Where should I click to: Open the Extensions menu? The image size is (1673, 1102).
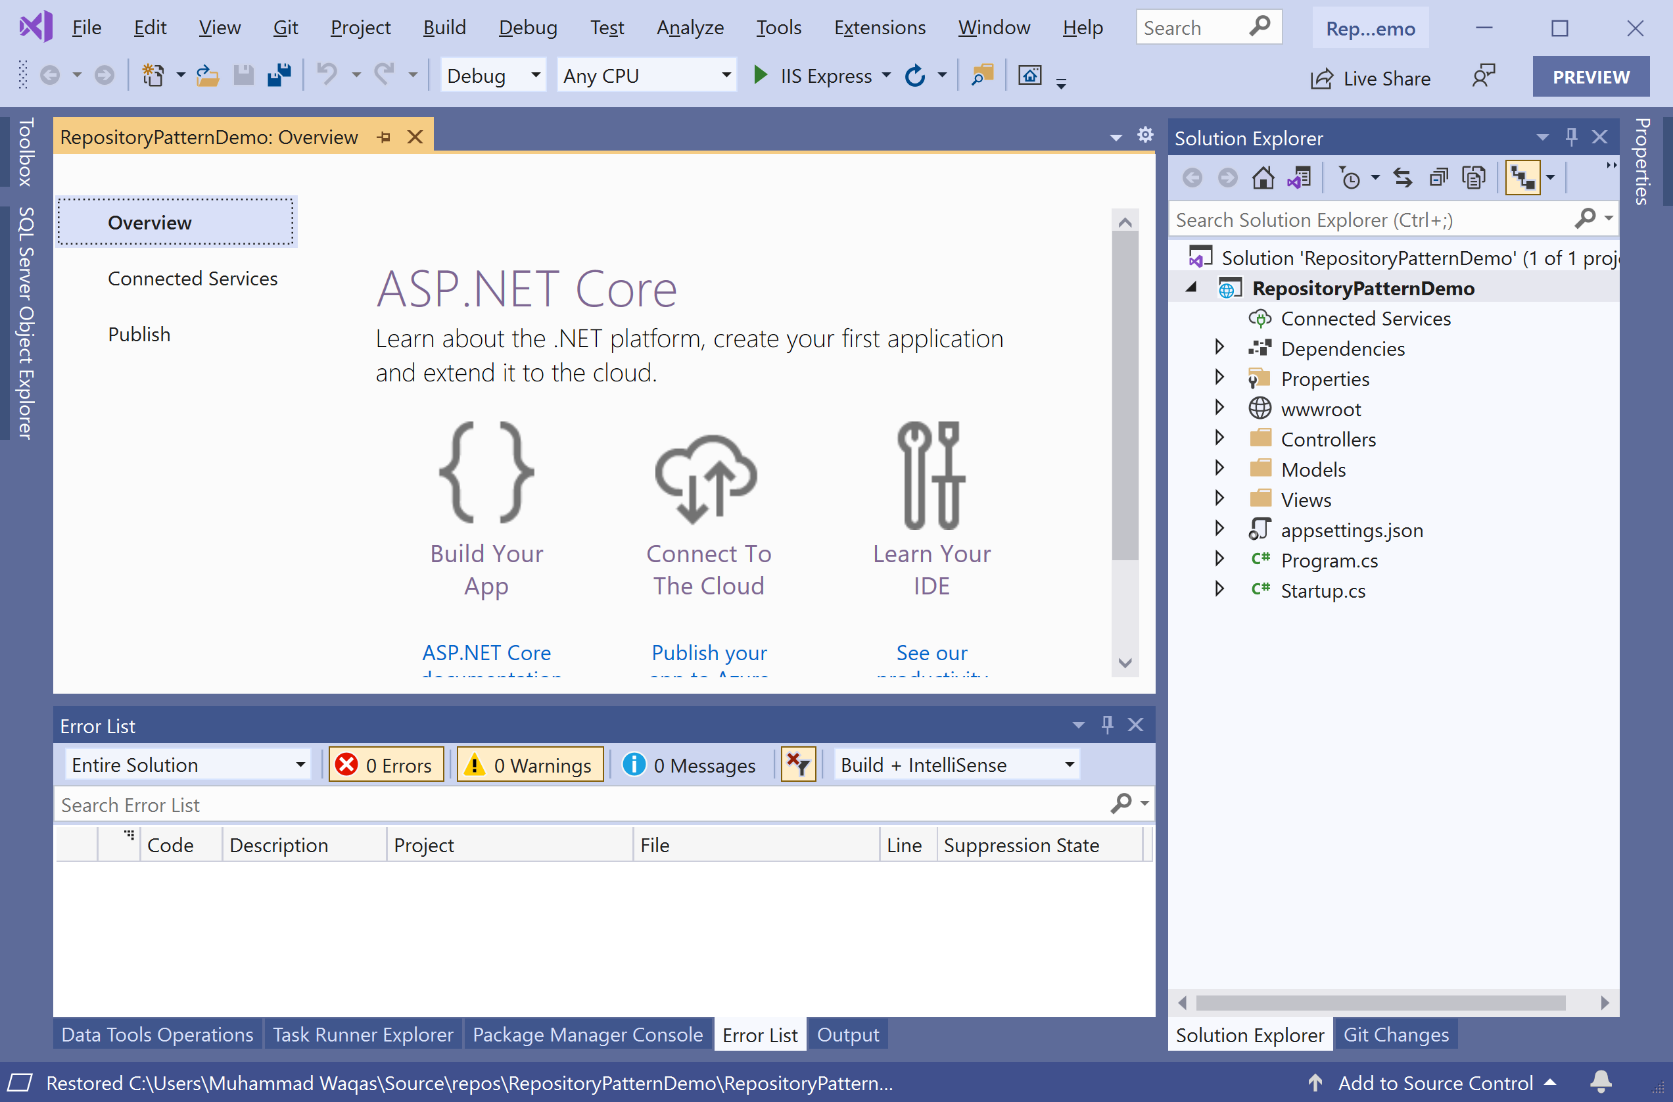pos(879,28)
